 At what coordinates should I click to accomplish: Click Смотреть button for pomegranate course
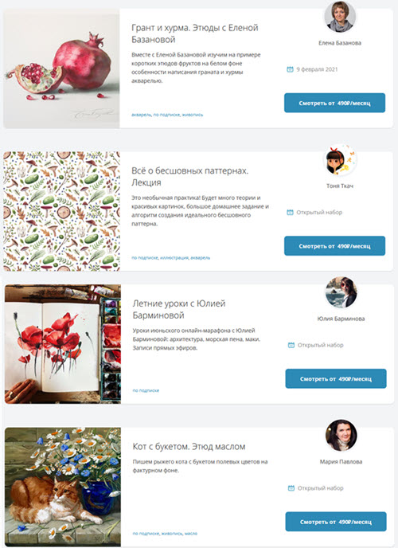pos(334,103)
